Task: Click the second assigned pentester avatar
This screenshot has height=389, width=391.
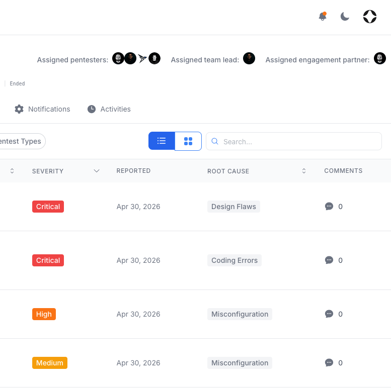Action: tap(130, 58)
